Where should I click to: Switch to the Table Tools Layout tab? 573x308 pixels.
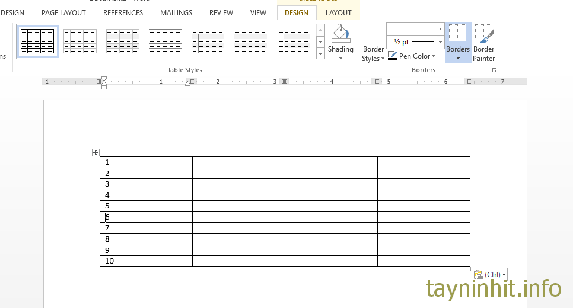[338, 12]
